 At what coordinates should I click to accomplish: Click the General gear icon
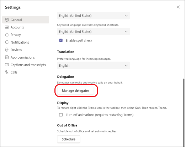(7, 20)
